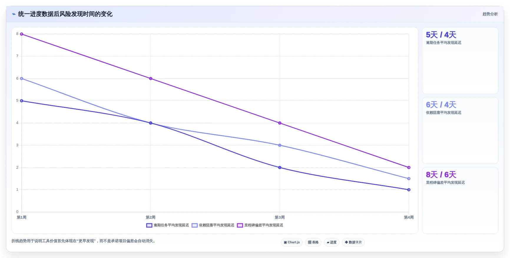Click the title 统一进度数据后风险发现时间的变化
This screenshot has height=258, width=510.
click(x=65, y=14)
